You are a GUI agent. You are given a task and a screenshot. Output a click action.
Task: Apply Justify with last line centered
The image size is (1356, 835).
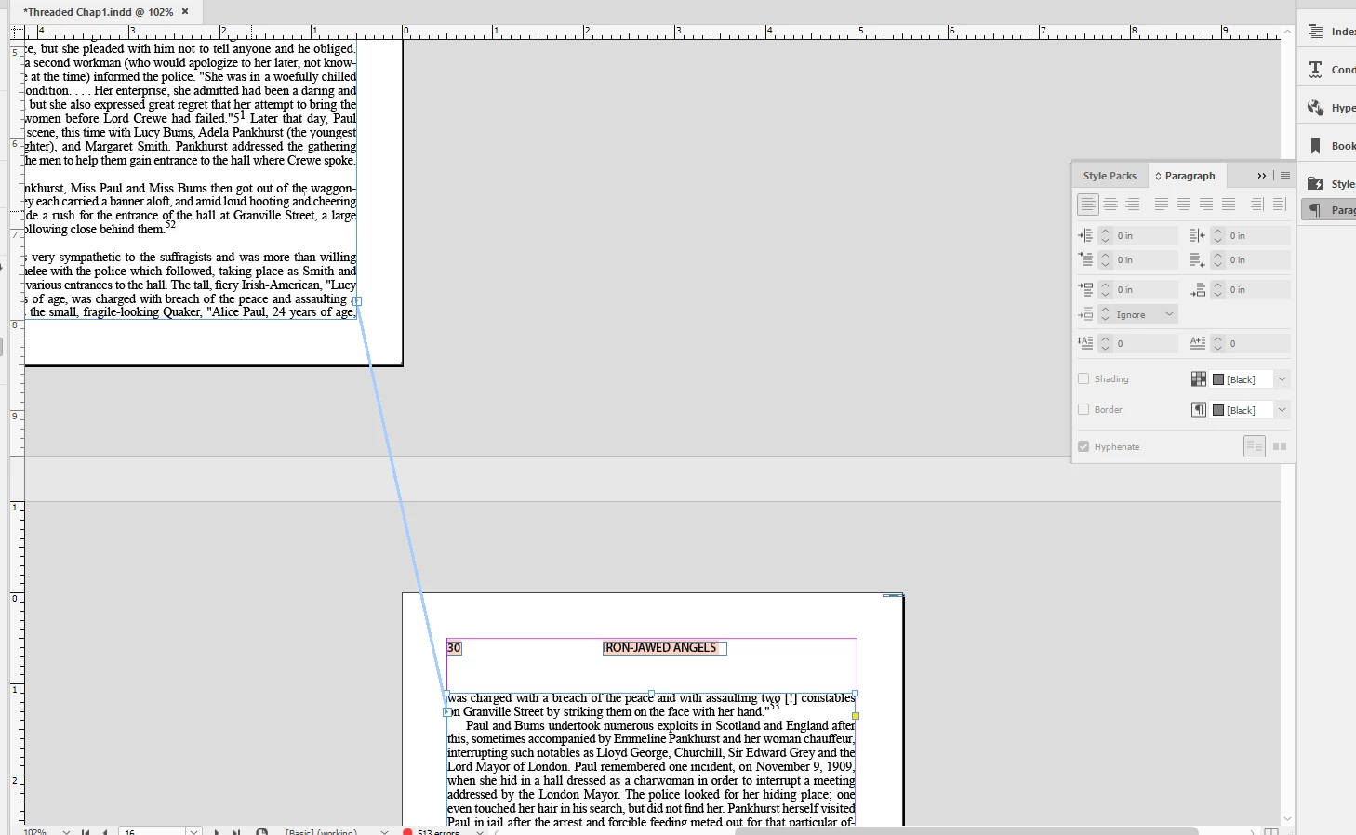1184,205
